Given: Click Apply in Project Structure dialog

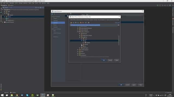Looking at the screenshot, I should [x=134, y=85].
